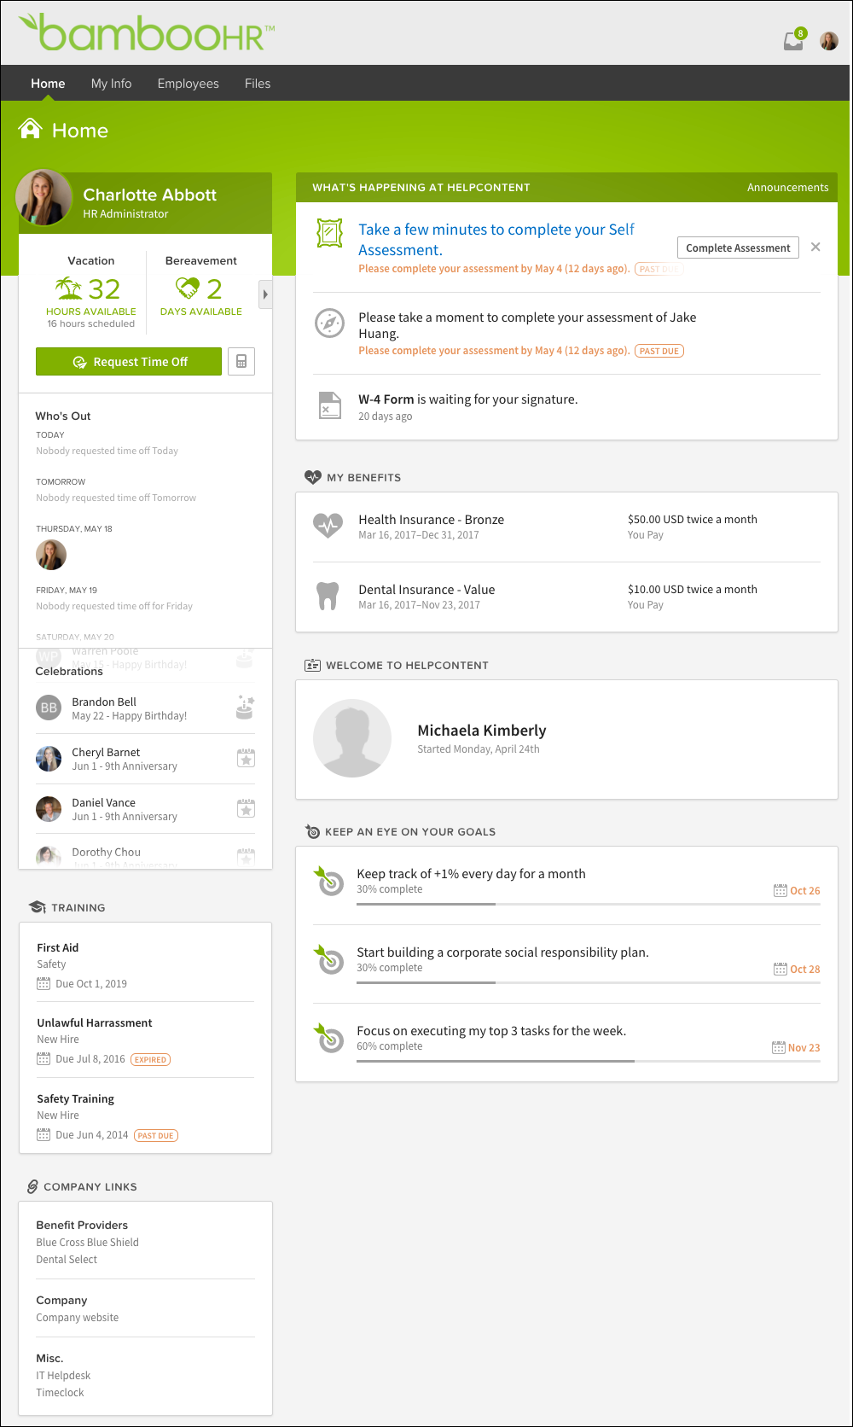The image size is (853, 1427).
Task: Expand additional time off balances with the chevron
Action: tap(265, 294)
